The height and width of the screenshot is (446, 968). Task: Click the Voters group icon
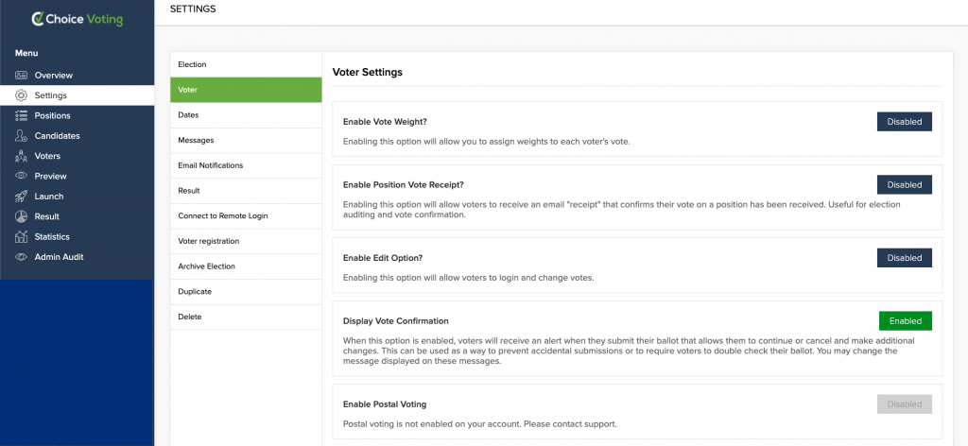pos(21,156)
